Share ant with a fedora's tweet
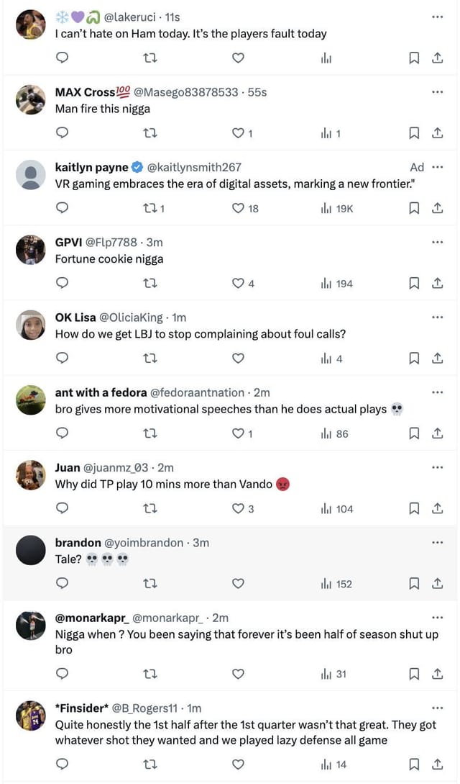Screen dimensions: 460x784 (x=437, y=433)
